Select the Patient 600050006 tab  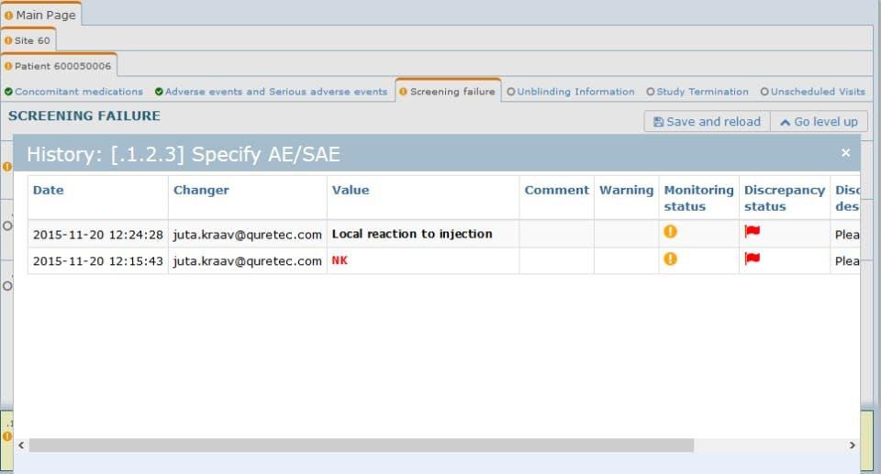pyautogui.click(x=59, y=66)
